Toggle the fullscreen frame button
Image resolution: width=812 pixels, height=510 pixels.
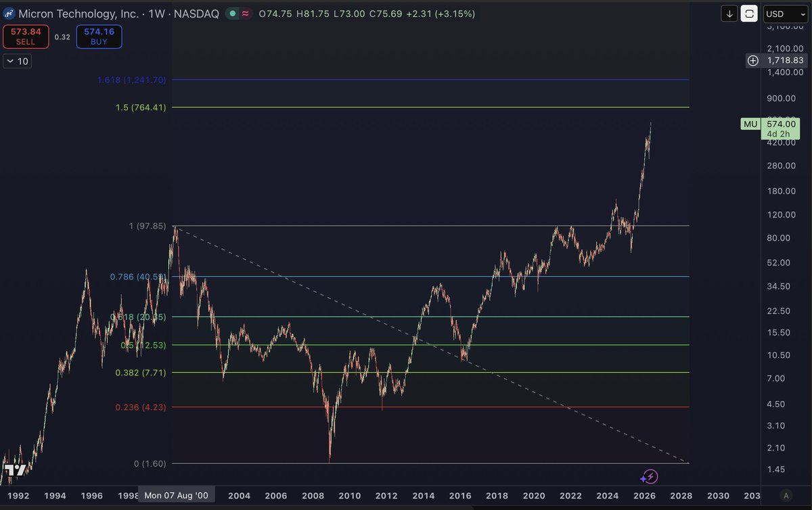click(749, 14)
